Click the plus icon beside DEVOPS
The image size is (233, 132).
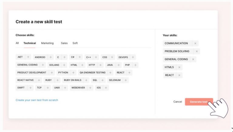[133, 57]
